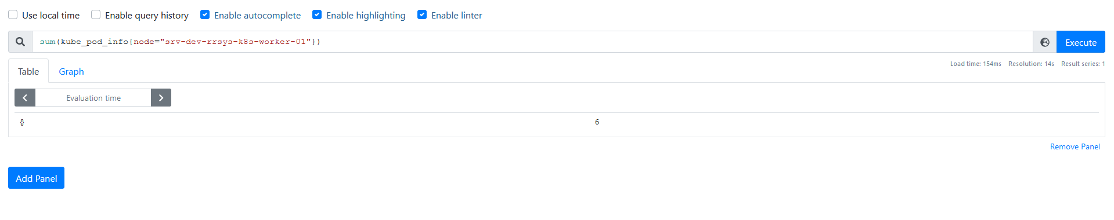Click the Add Panel button
This screenshot has width=1114, height=220.
coord(36,178)
